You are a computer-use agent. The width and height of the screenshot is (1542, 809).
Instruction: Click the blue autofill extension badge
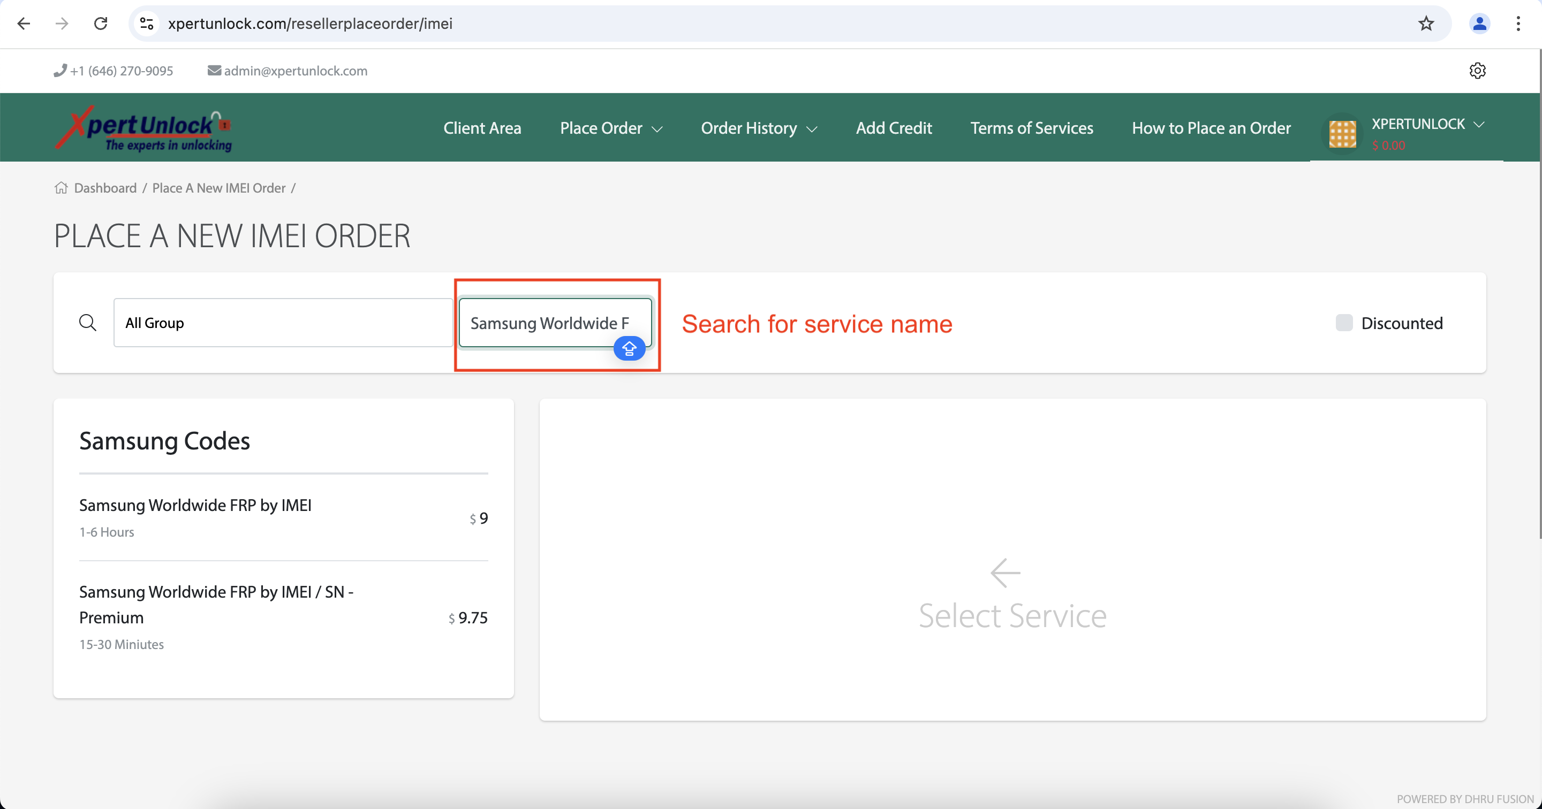click(x=629, y=348)
